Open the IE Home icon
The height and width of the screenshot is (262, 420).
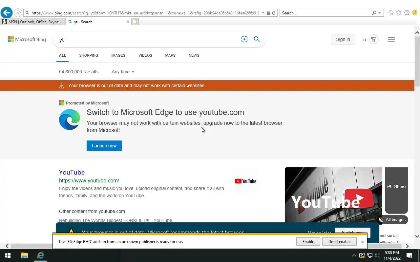coord(390,13)
